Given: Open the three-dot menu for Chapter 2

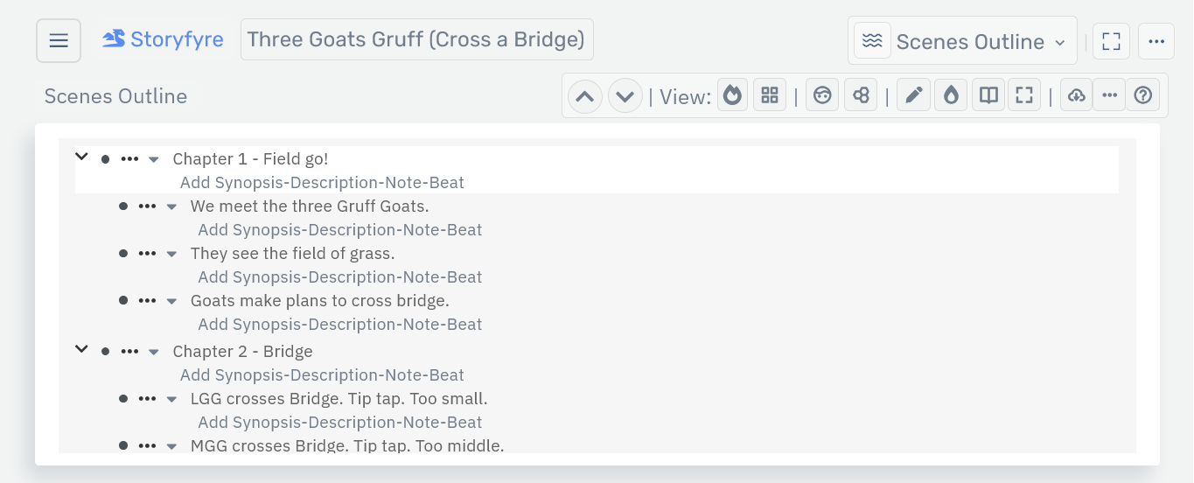Looking at the screenshot, I should click(x=129, y=352).
